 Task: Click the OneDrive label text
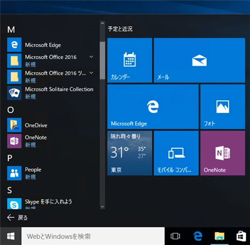point(36,125)
